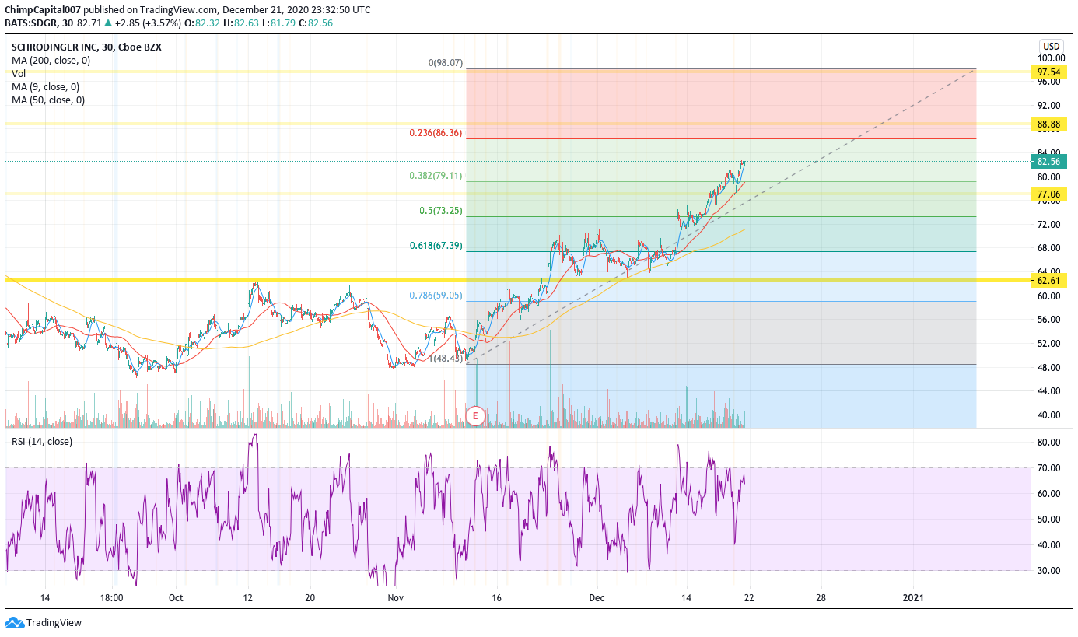
Task: Click the 18:00 label on time axis
Action: click(112, 597)
